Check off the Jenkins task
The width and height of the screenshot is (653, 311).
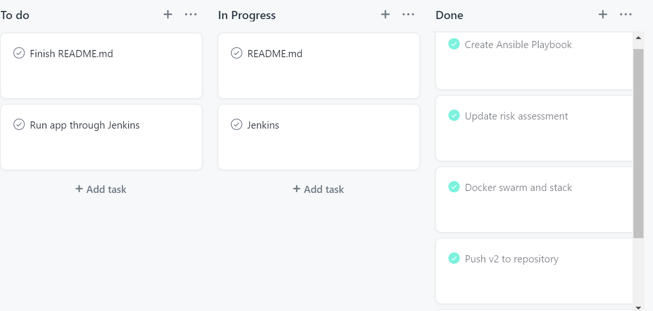pos(237,124)
